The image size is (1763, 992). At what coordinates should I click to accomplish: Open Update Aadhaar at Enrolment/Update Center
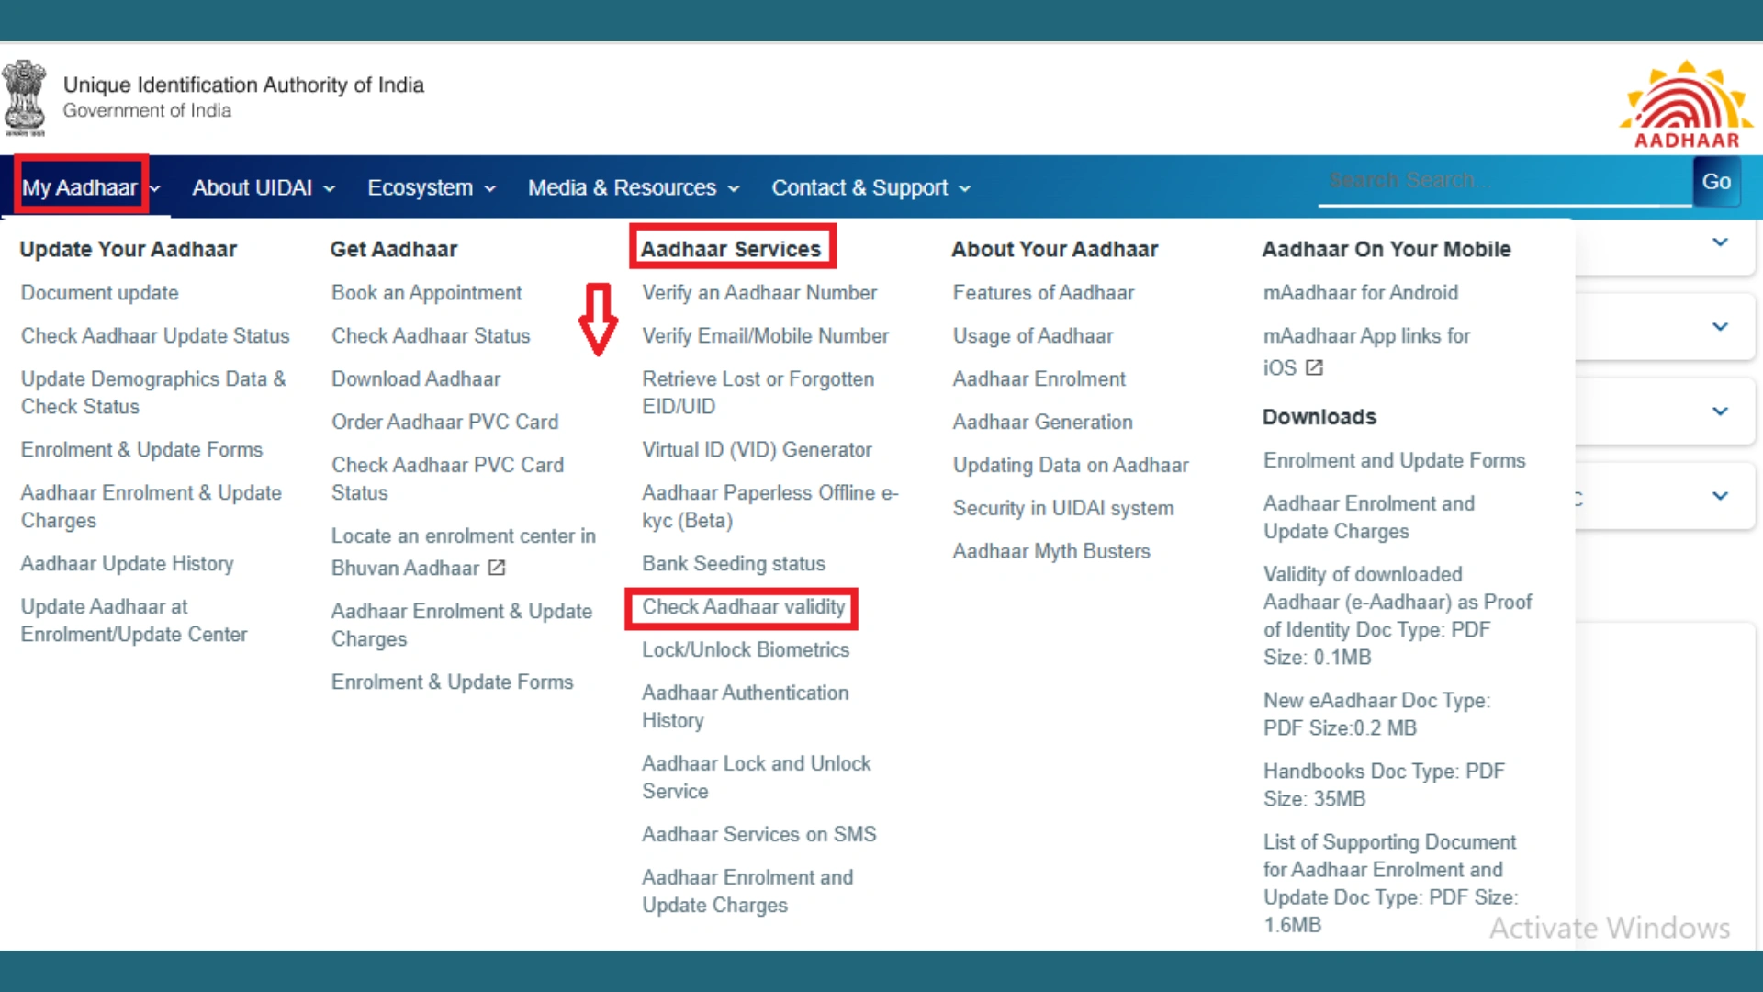(134, 620)
